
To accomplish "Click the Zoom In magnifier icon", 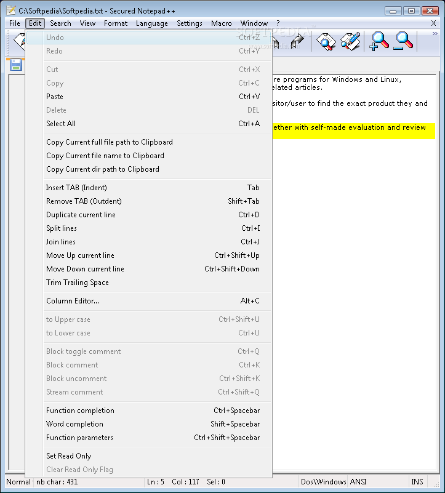I will 379,41.
